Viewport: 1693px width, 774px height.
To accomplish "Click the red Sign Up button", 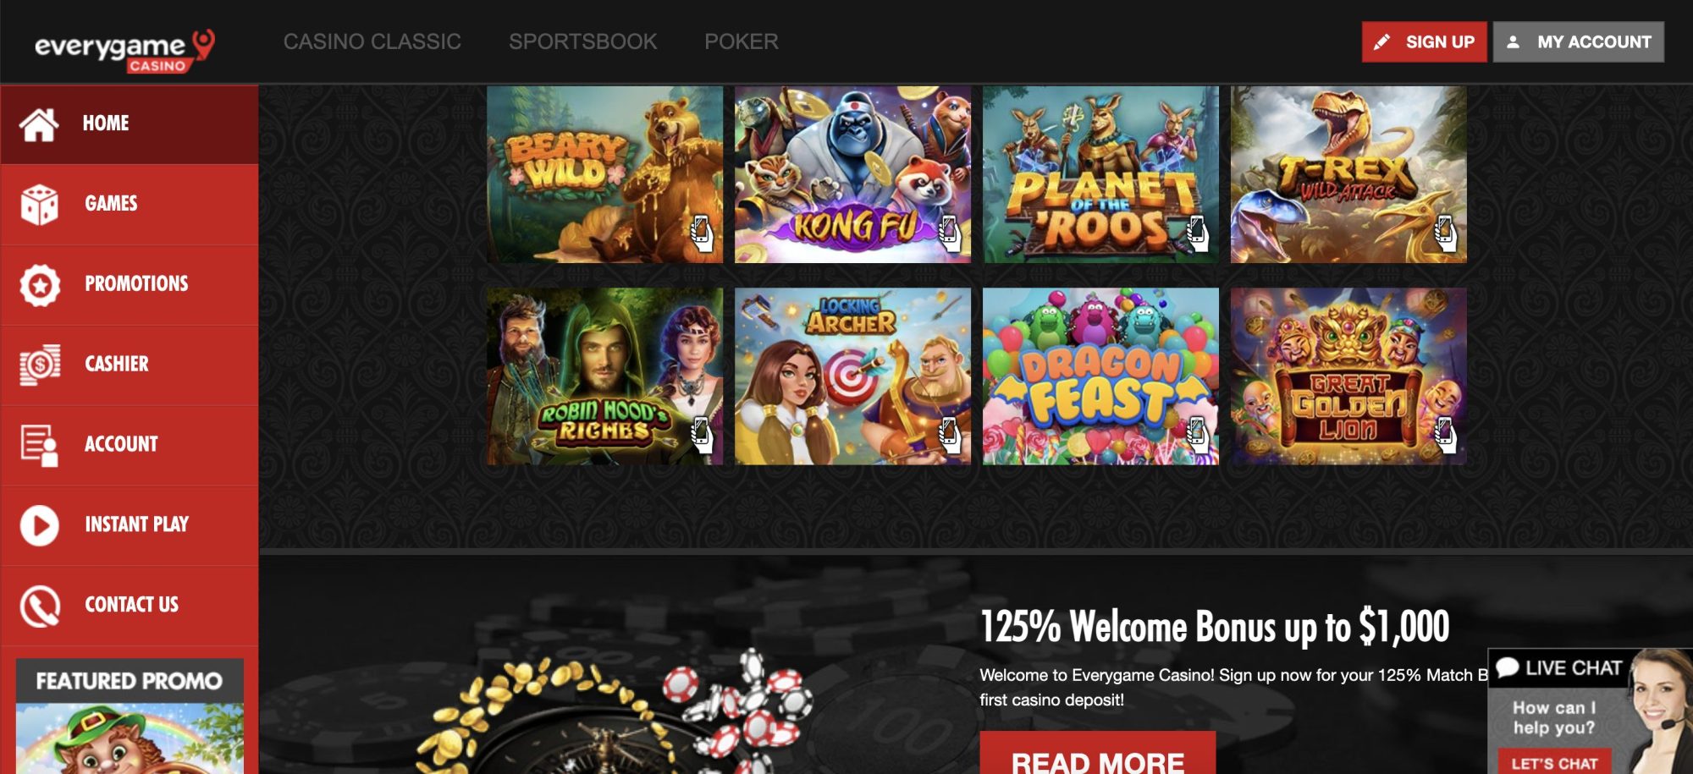I will click(x=1424, y=41).
